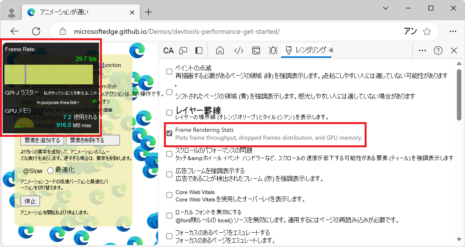Open the DevTools home icon
The height and width of the screenshot is (247, 465).
click(220, 50)
